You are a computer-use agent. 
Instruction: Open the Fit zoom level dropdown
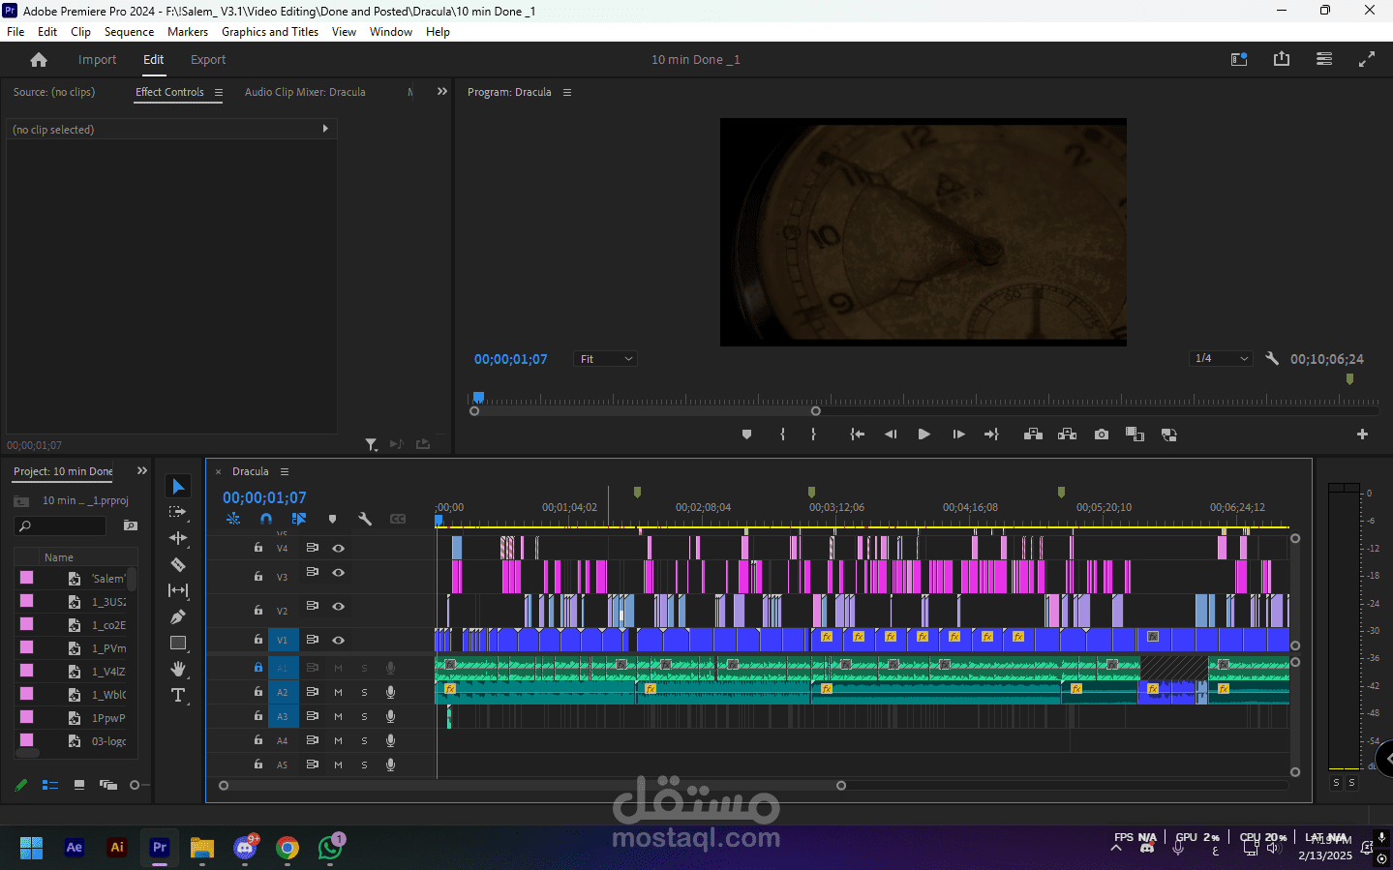[x=606, y=359]
